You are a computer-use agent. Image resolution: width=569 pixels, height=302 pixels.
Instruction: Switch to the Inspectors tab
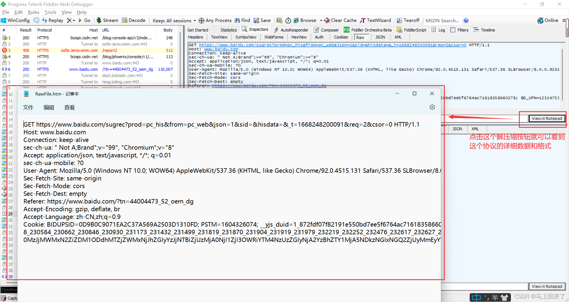[255, 30]
